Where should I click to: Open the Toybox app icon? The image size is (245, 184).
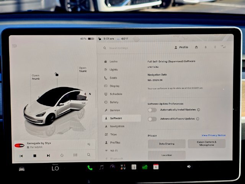click(123, 167)
